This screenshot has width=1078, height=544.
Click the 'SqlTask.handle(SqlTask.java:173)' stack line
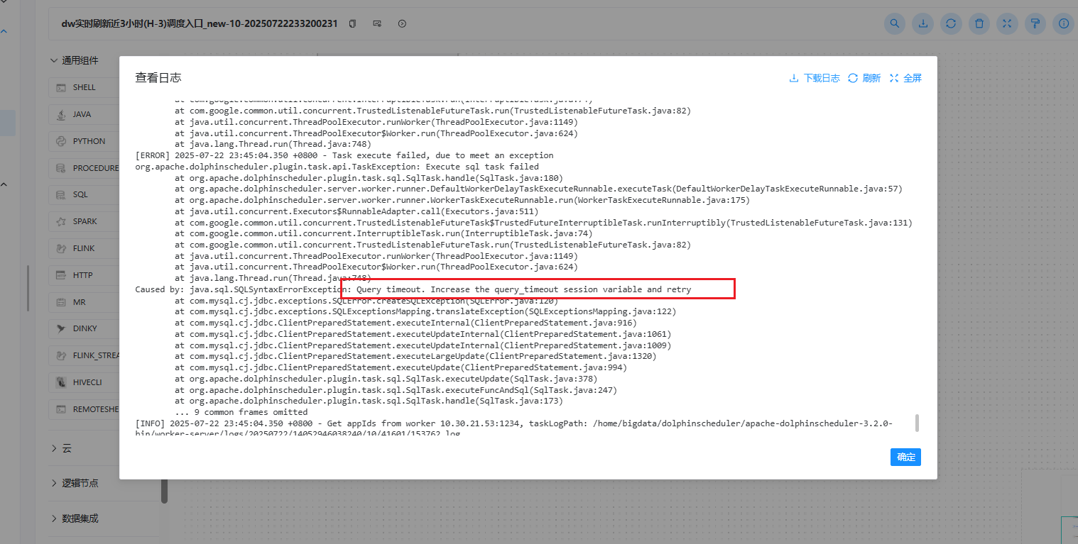[369, 401]
